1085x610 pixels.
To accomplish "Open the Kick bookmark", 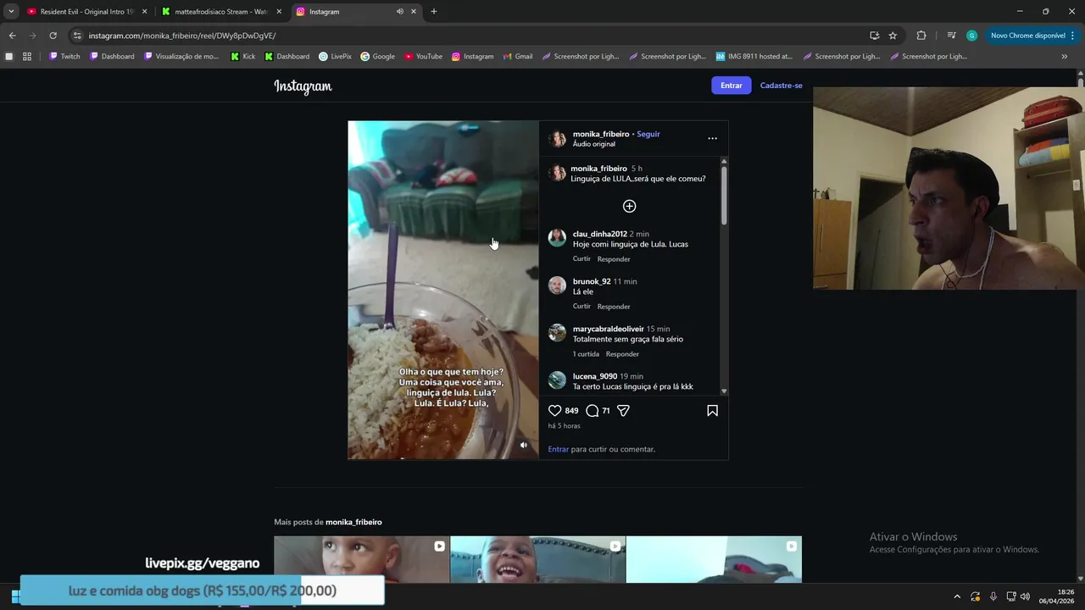I will click(x=242, y=56).
